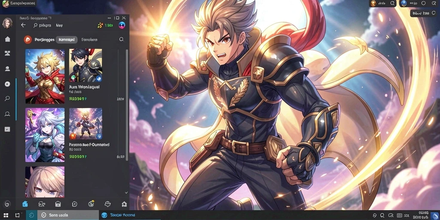Open the silver-haired character thumbnail

(x=45, y=134)
